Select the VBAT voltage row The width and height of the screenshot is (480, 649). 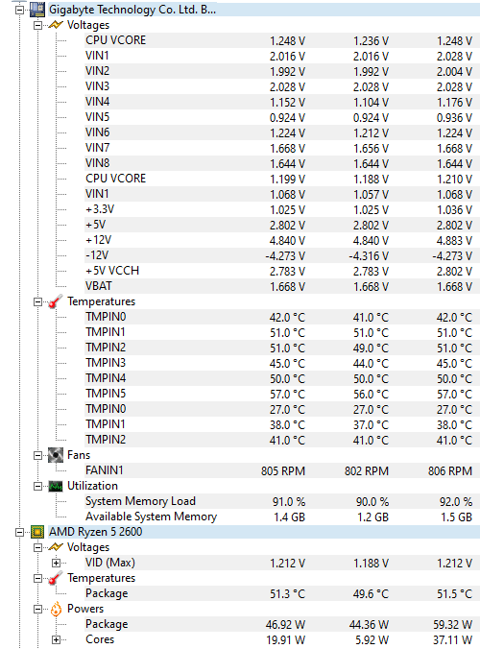tap(281, 286)
